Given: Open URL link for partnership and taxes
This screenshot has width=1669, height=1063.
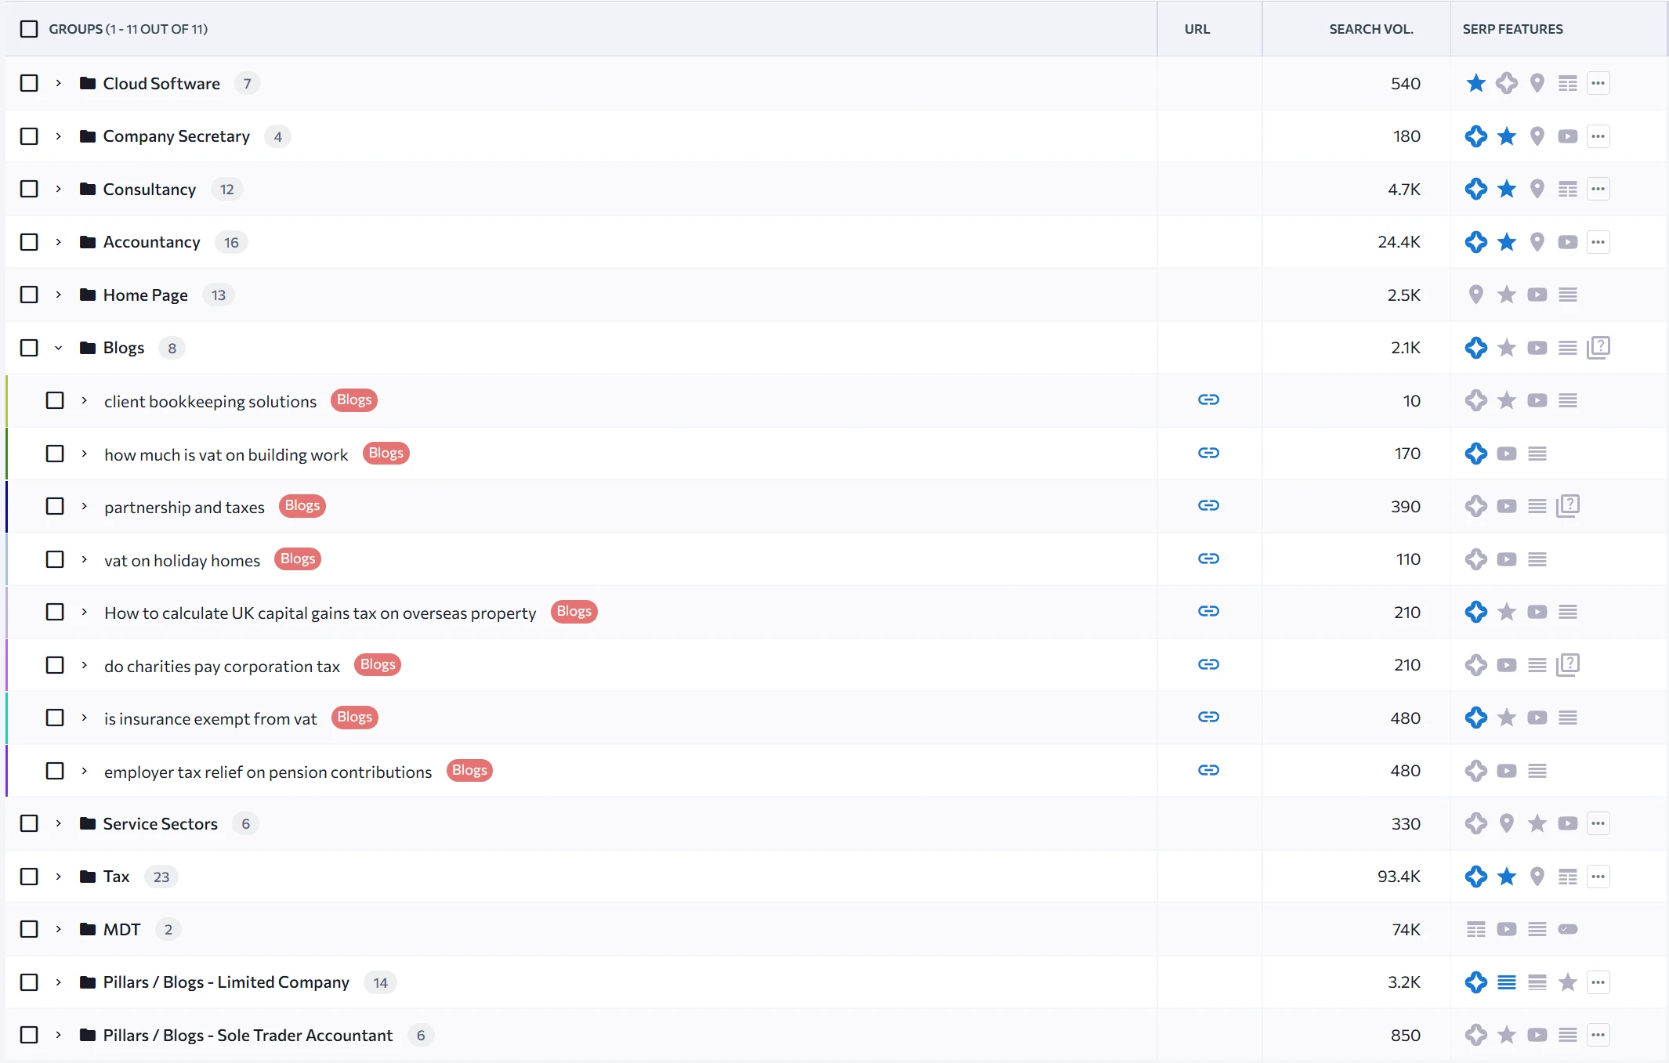Looking at the screenshot, I should pos(1208,506).
